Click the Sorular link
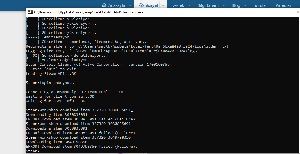Image resolution: width=300 pixels, height=154 pixels. (260, 5)
